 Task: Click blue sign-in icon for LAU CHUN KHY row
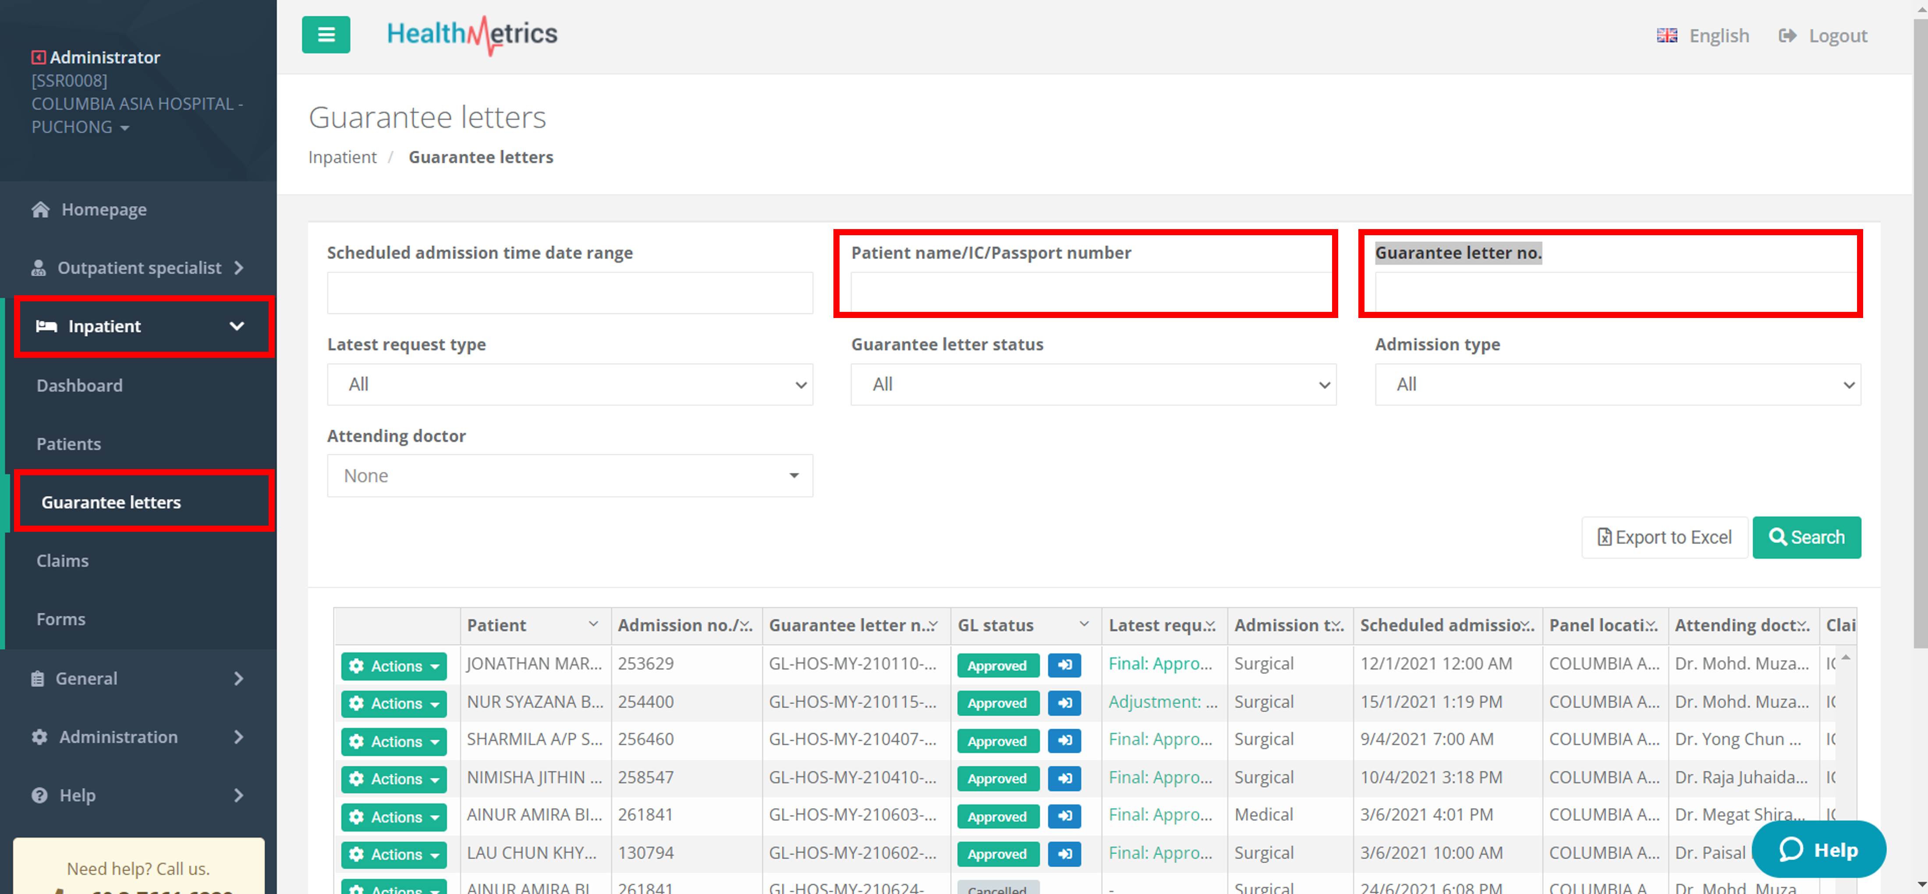point(1064,854)
